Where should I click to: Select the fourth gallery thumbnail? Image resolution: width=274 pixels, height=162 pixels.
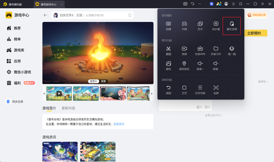(x=138, y=94)
